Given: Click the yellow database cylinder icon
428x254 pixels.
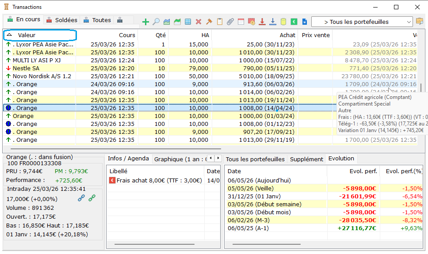Looking at the screenshot, I should (x=283, y=22).
